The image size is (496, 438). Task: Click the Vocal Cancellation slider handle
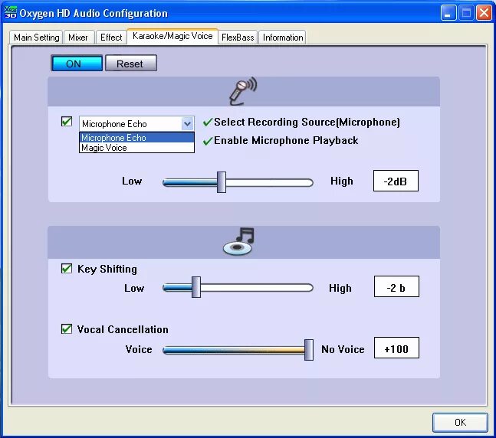tap(309, 350)
